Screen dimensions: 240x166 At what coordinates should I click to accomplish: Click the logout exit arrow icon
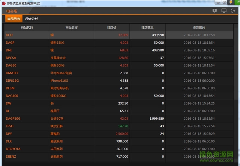[233, 11]
